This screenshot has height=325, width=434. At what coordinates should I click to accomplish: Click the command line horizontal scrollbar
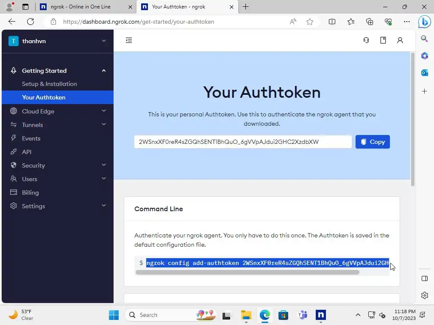click(247, 272)
